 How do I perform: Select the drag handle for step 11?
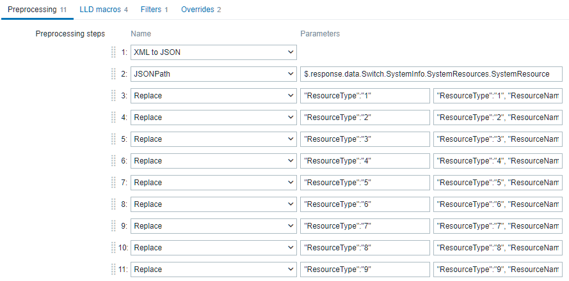[114, 270]
